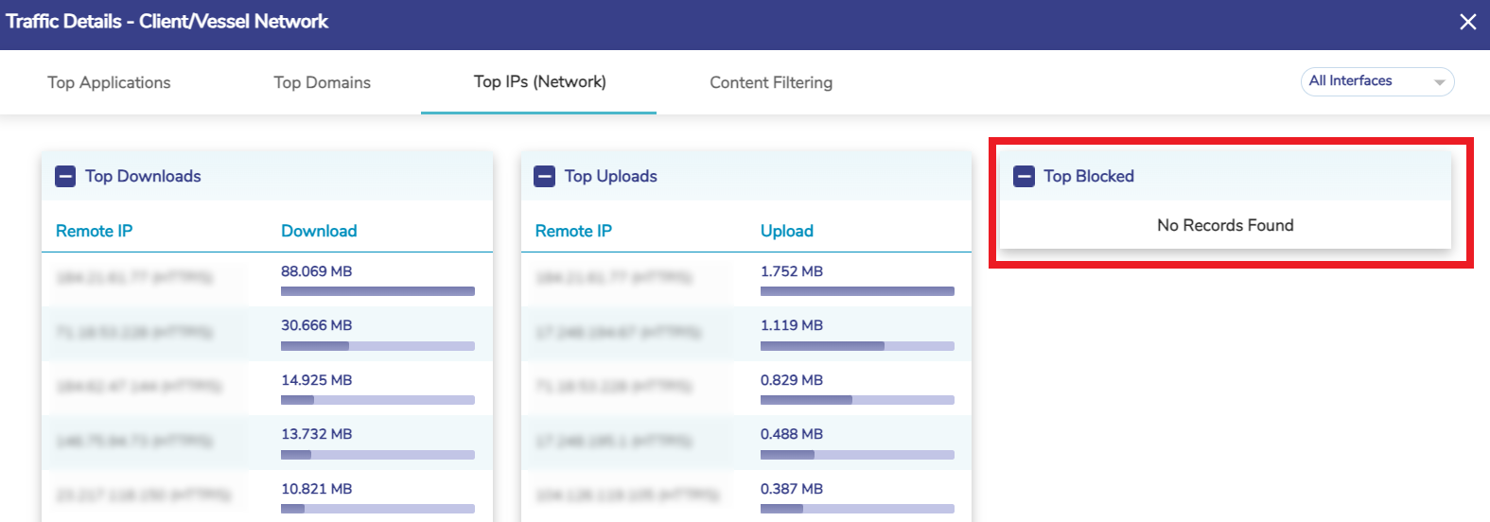This screenshot has height=522, width=1490.
Task: Select the 30.666 MB download value
Action: tap(316, 325)
